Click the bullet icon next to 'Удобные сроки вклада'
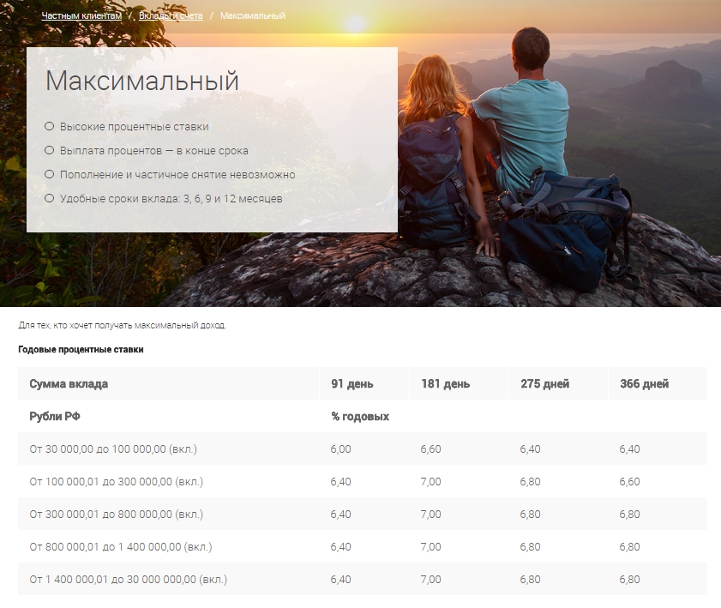Screen dimensions: 721x608 (x=49, y=199)
